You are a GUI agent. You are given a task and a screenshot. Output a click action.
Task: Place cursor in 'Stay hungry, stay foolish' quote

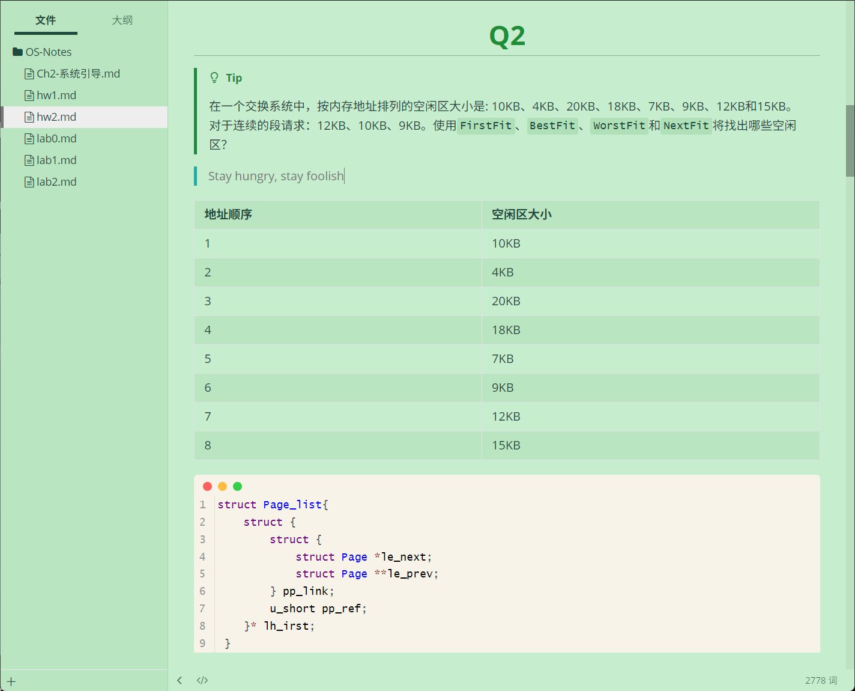[x=276, y=176]
